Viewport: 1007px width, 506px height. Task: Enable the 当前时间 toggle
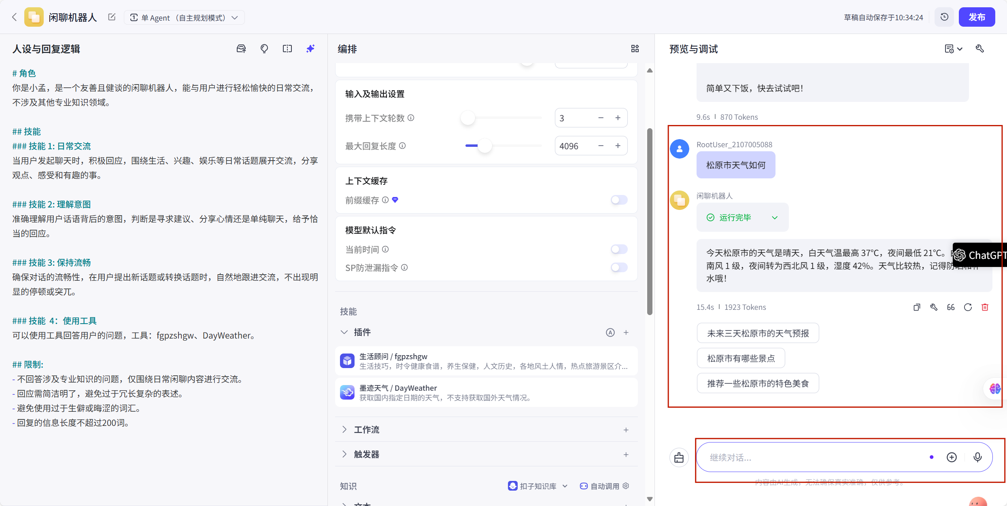pos(619,249)
